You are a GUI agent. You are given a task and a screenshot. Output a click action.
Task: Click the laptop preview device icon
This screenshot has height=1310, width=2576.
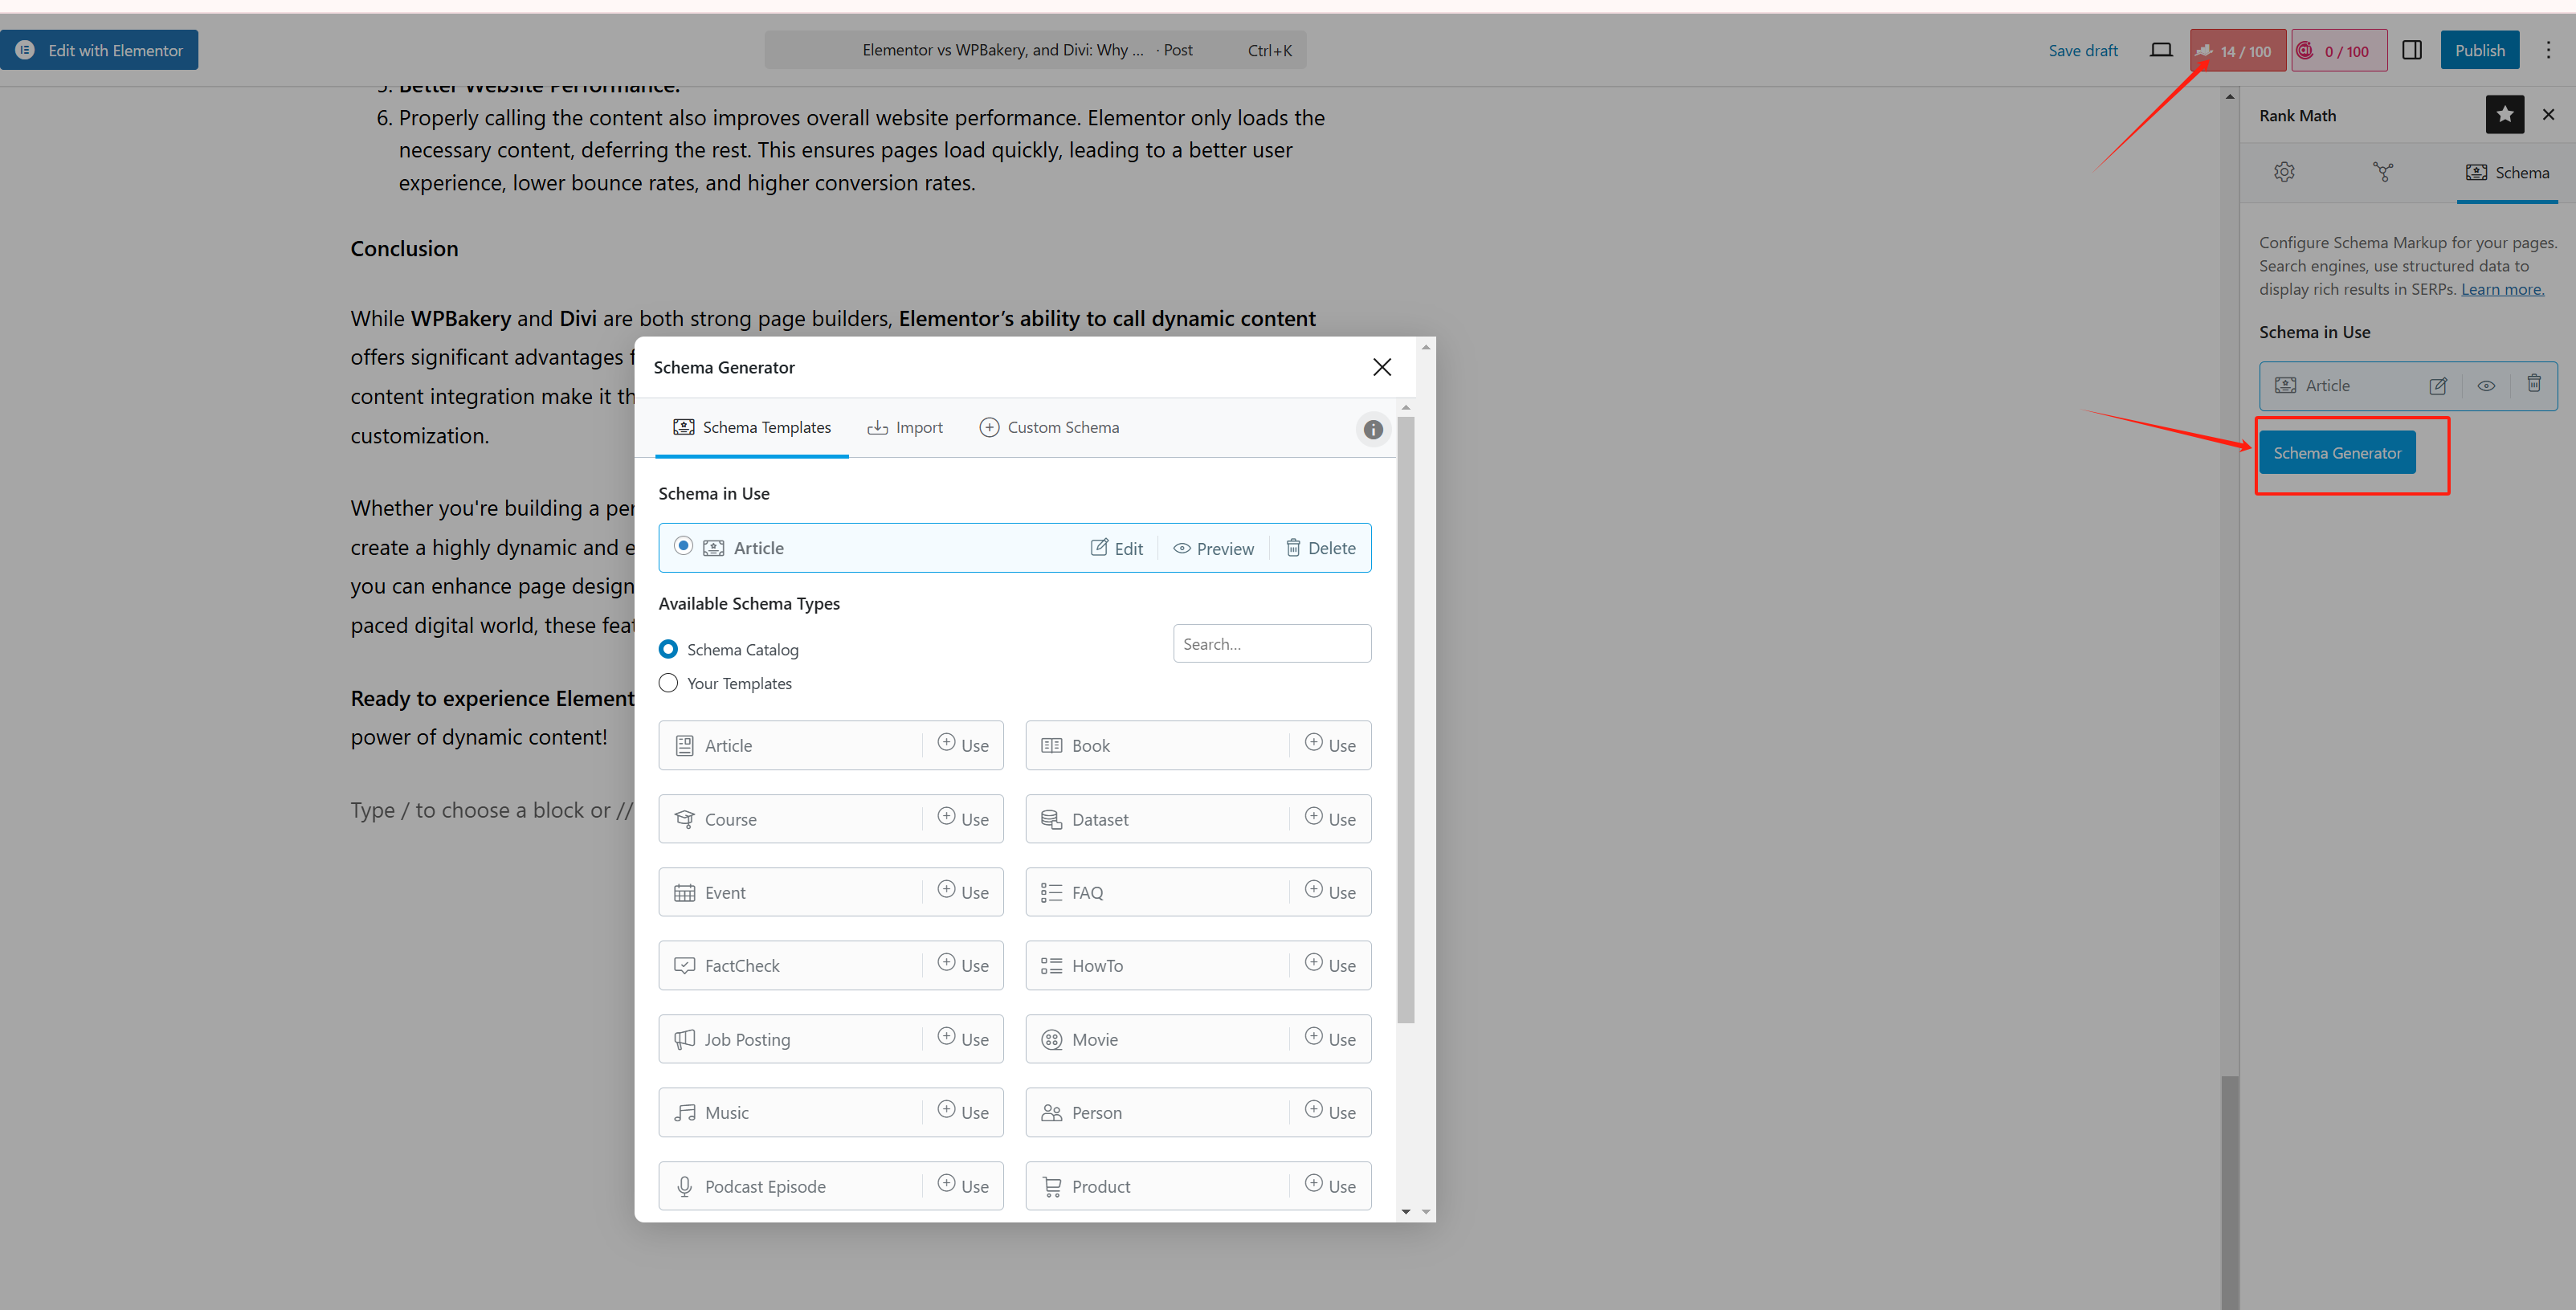(x=2160, y=50)
